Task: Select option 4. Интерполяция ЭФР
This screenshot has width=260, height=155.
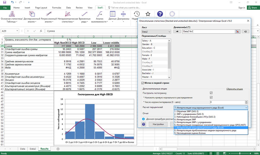Action: click(211, 120)
